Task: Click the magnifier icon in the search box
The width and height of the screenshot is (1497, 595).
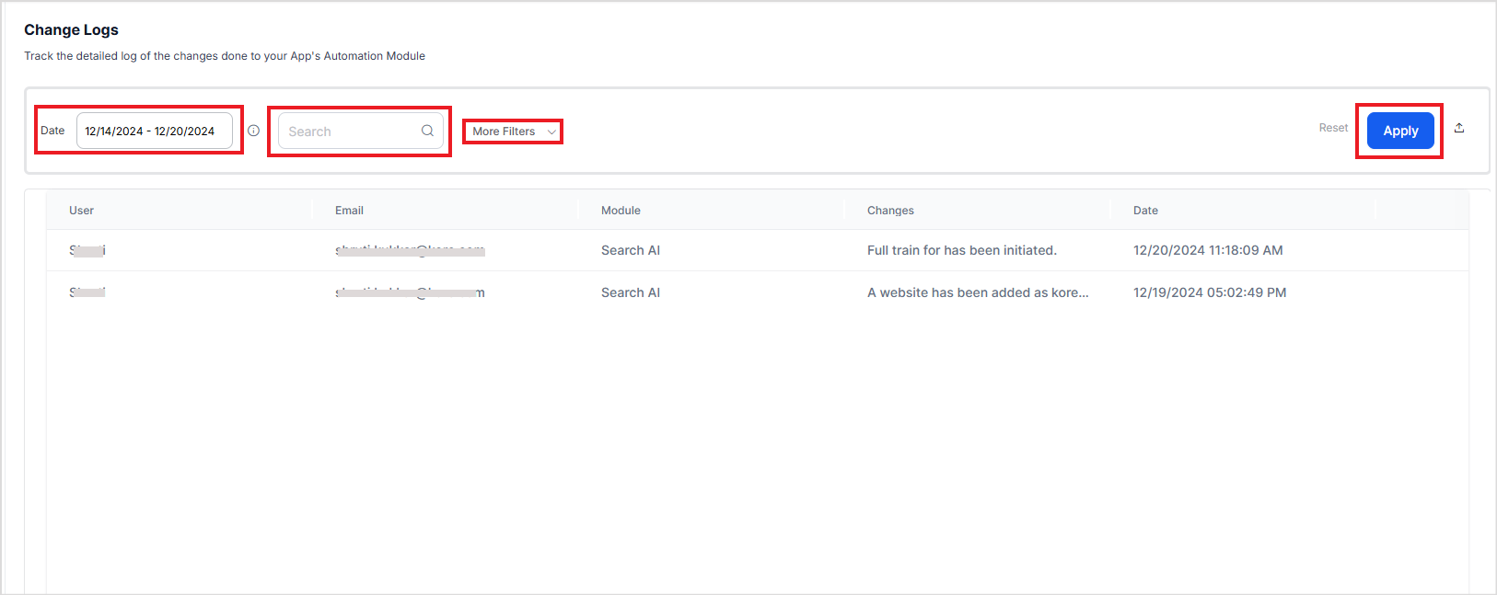Action: (x=427, y=131)
